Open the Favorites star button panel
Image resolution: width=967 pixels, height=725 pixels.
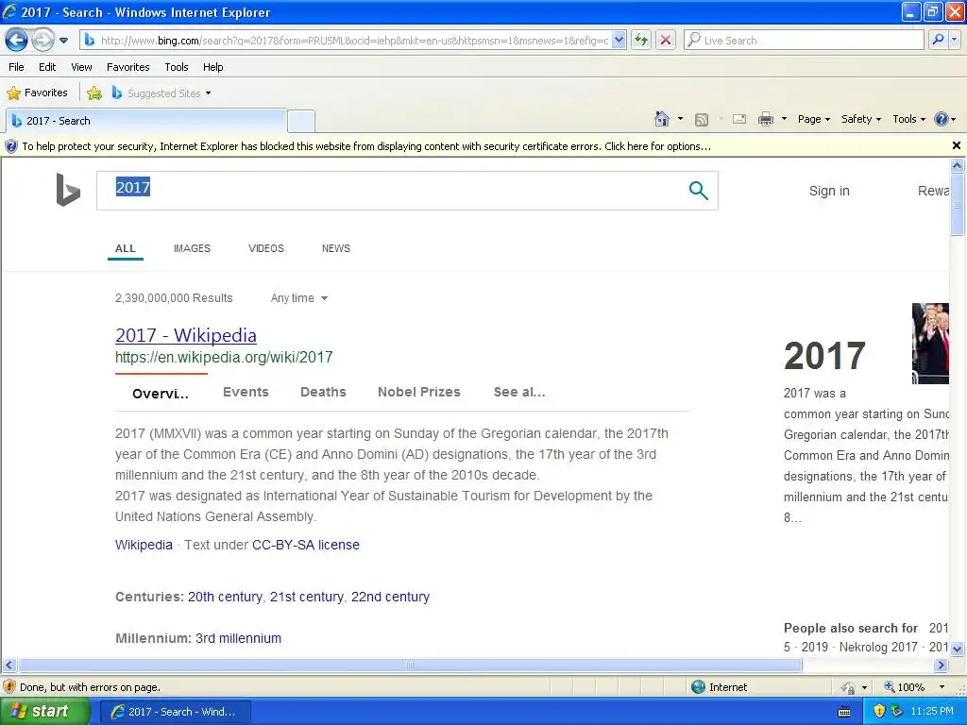(37, 93)
